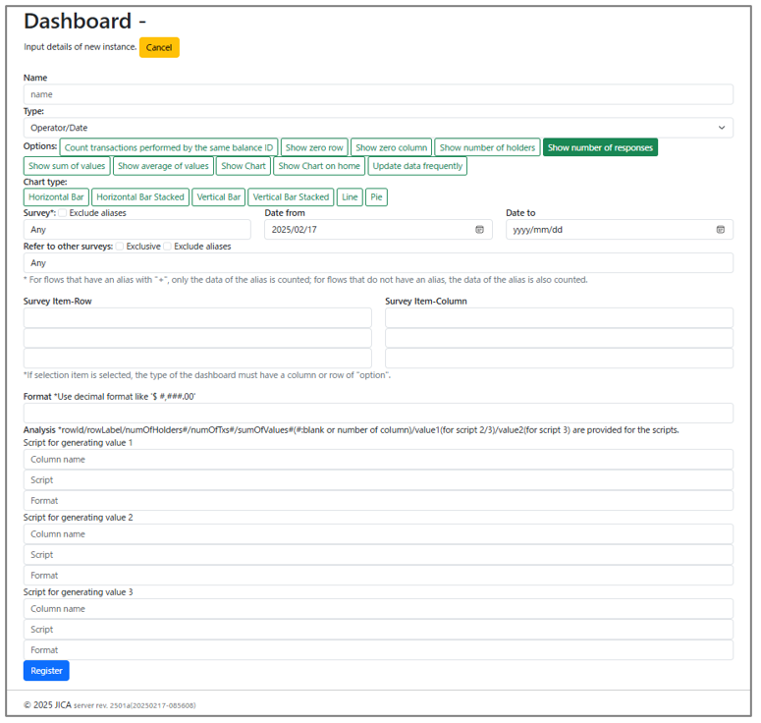Turn on Show Chart on home
This screenshot has height=723, width=761.
[319, 166]
